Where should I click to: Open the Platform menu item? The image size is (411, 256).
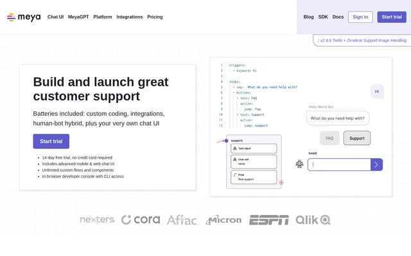pos(103,17)
